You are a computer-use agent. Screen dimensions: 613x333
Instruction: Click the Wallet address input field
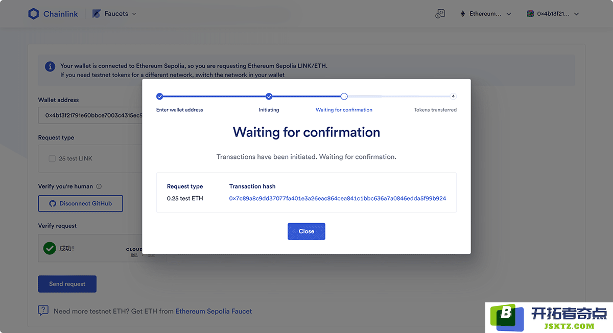[90, 115]
